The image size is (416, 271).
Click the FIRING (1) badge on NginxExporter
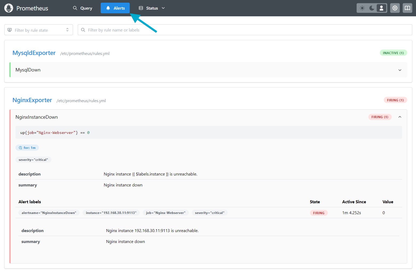tap(395, 100)
